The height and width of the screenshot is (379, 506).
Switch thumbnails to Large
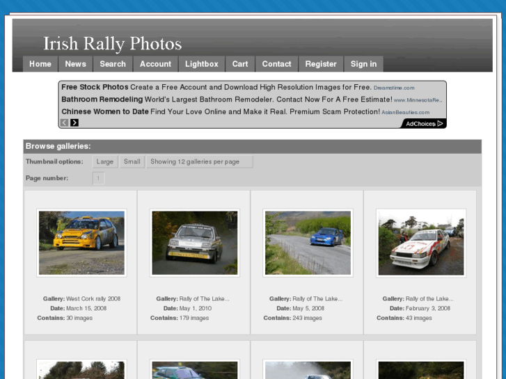coord(105,161)
